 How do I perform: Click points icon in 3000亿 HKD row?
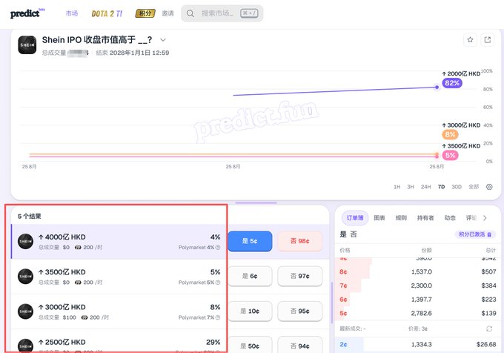click(84, 317)
